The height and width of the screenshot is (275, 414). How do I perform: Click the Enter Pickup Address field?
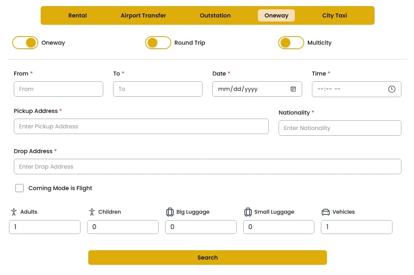tap(141, 126)
